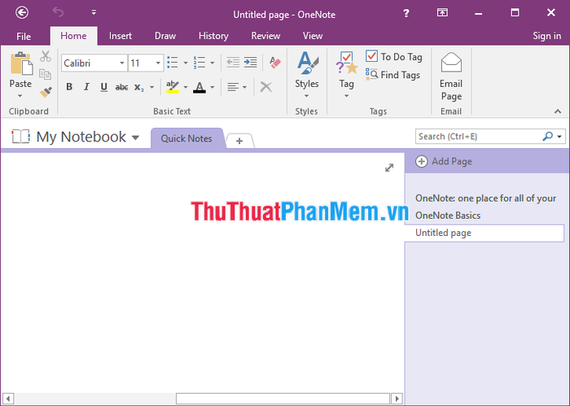Switch to the Draw tab
This screenshot has height=406, width=570.
click(165, 36)
